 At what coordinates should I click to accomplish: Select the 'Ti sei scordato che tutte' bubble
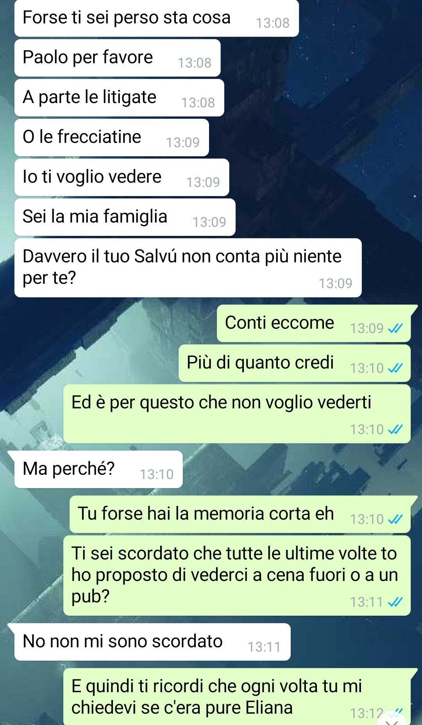237,575
